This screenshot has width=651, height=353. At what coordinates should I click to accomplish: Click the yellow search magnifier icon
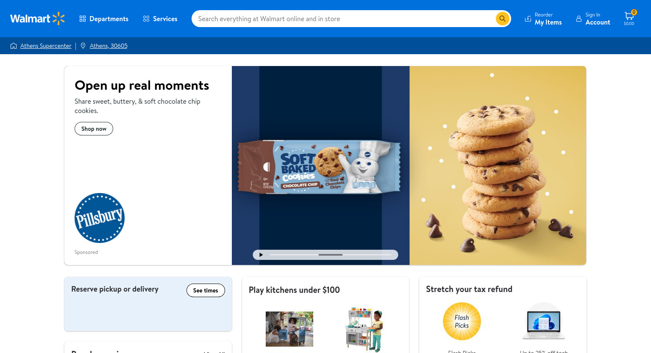(502, 19)
